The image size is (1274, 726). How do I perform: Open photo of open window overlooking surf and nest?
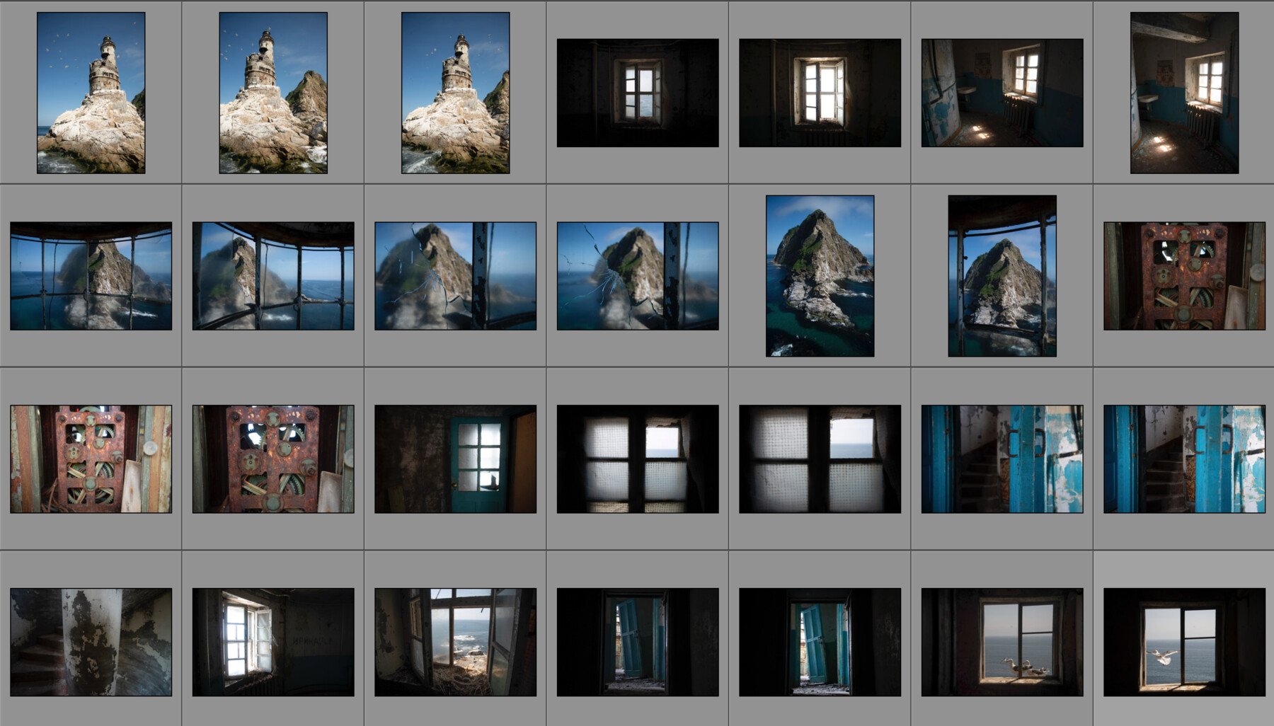click(x=456, y=642)
